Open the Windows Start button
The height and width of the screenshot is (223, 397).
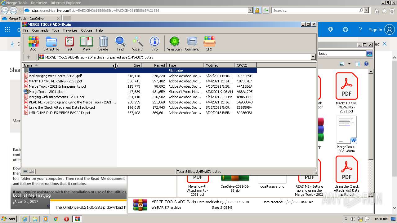[x=9, y=219]
